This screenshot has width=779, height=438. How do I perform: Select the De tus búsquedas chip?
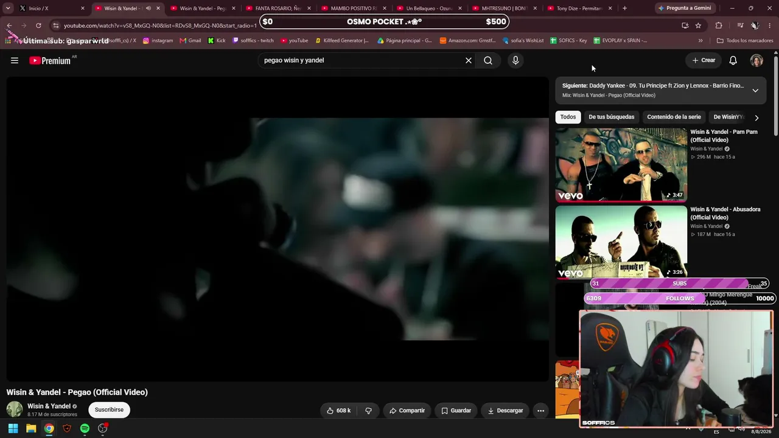tap(612, 117)
